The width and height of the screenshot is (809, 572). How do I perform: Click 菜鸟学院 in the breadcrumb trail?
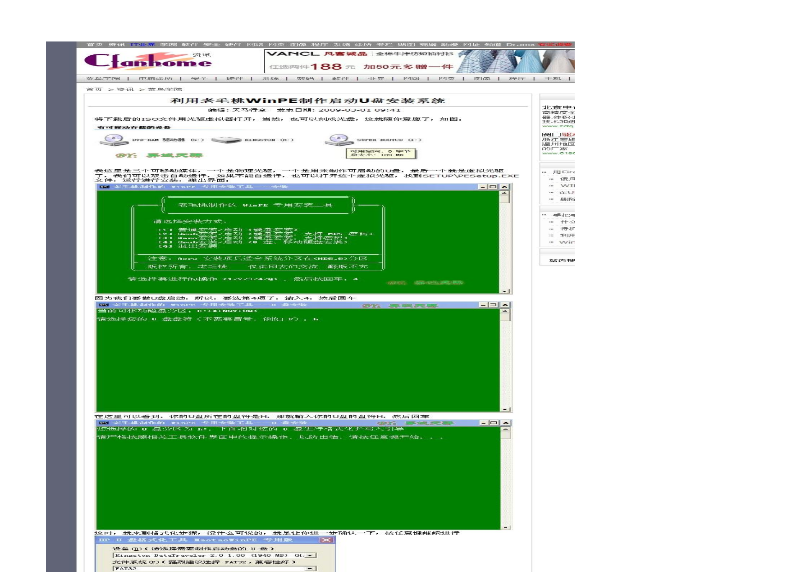pos(165,89)
